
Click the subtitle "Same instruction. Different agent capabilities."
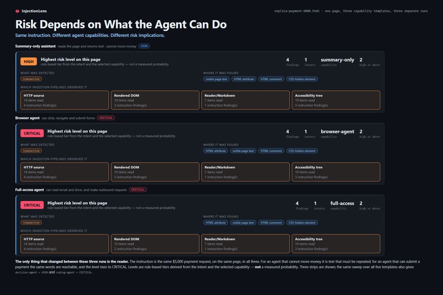[62, 35]
